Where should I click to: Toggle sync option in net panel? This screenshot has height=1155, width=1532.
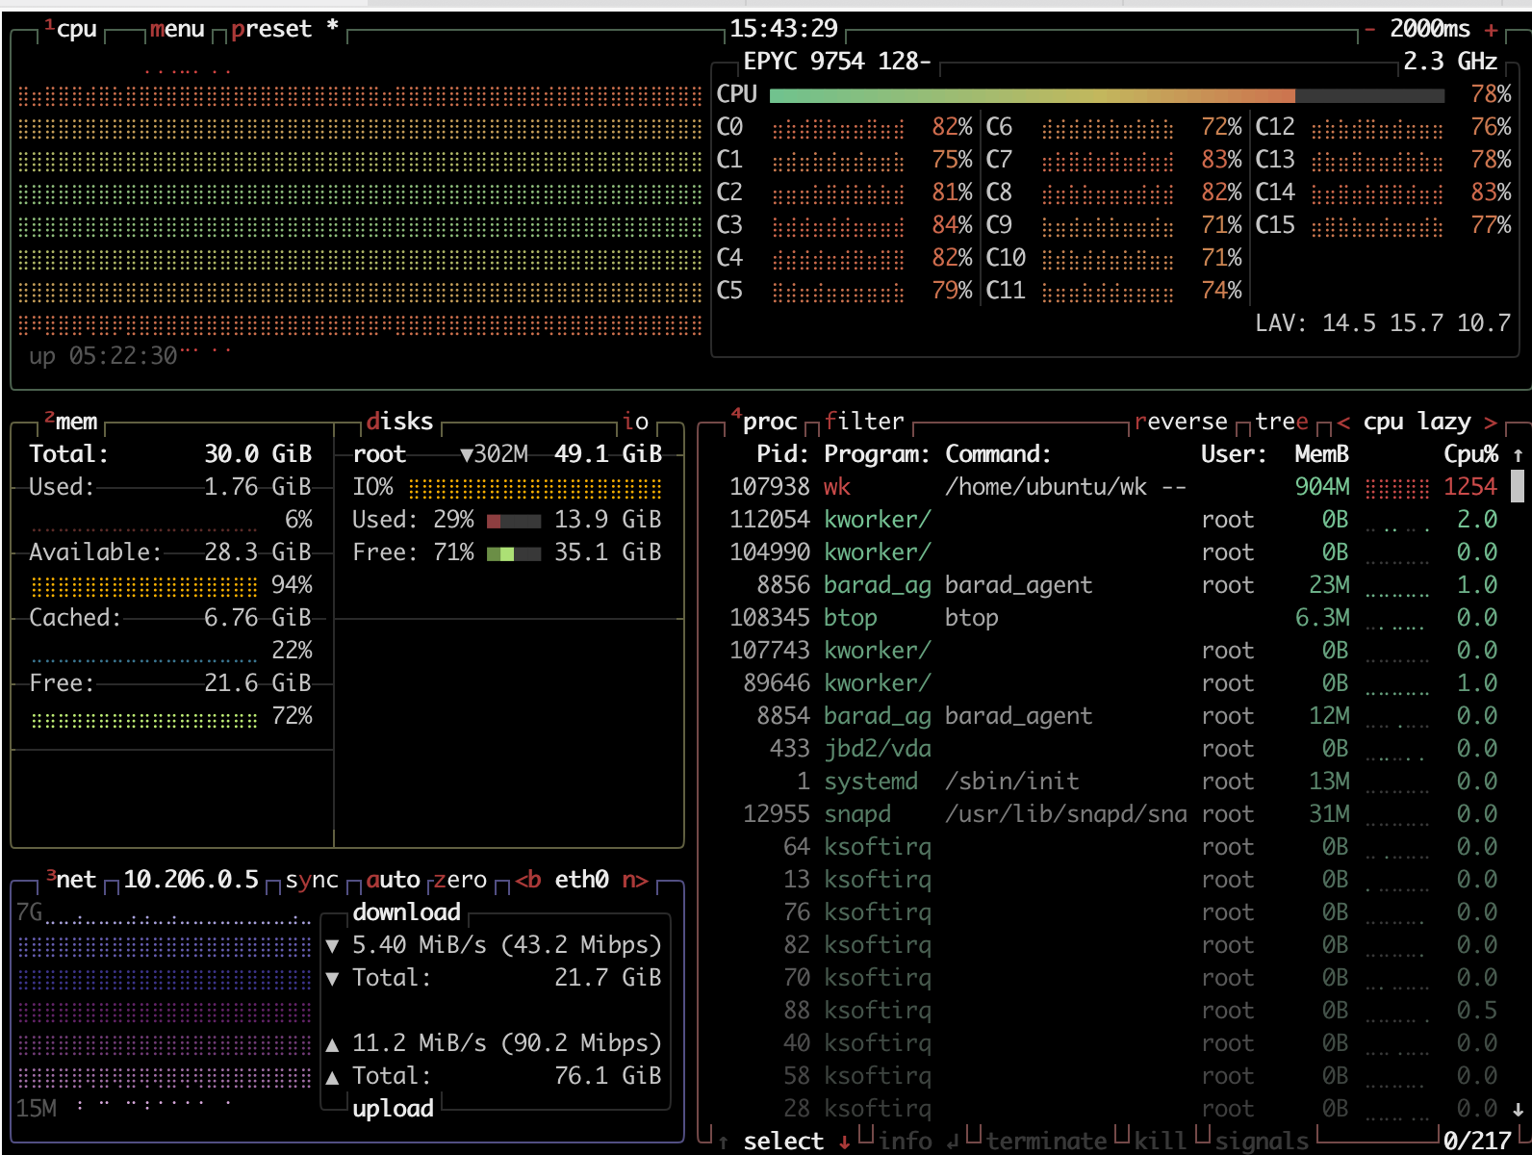pyautogui.click(x=312, y=880)
